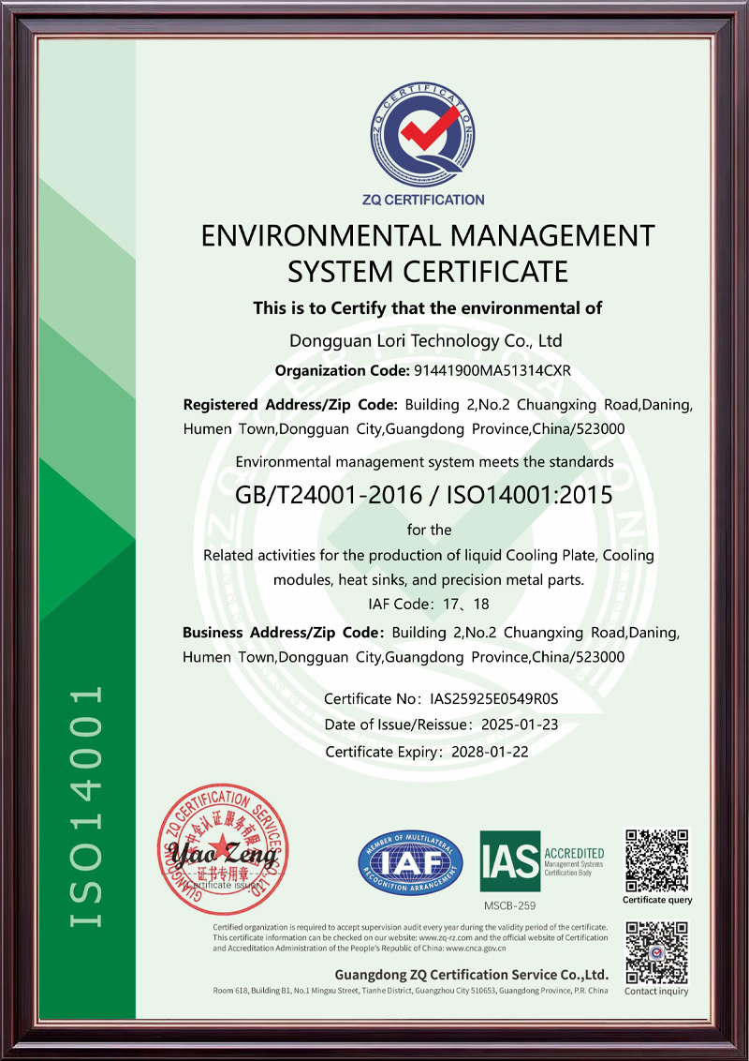Click the green IAS accredited logo
This screenshot has width=749, height=1061.
tap(541, 861)
